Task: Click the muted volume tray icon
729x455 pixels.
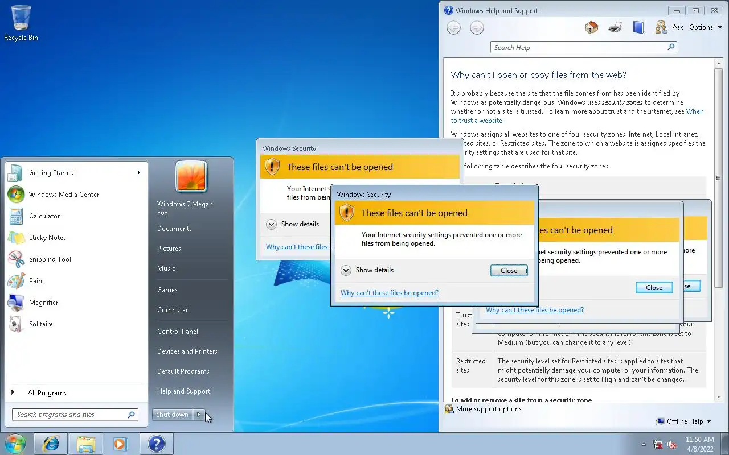Action: click(x=671, y=444)
